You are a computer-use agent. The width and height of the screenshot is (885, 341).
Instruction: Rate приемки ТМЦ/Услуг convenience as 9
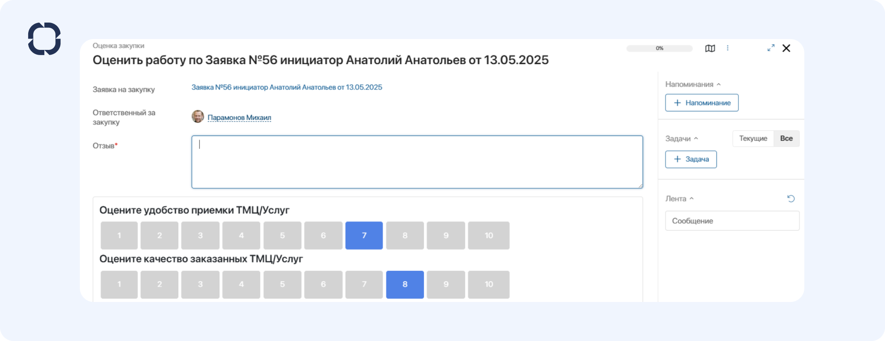coord(446,236)
